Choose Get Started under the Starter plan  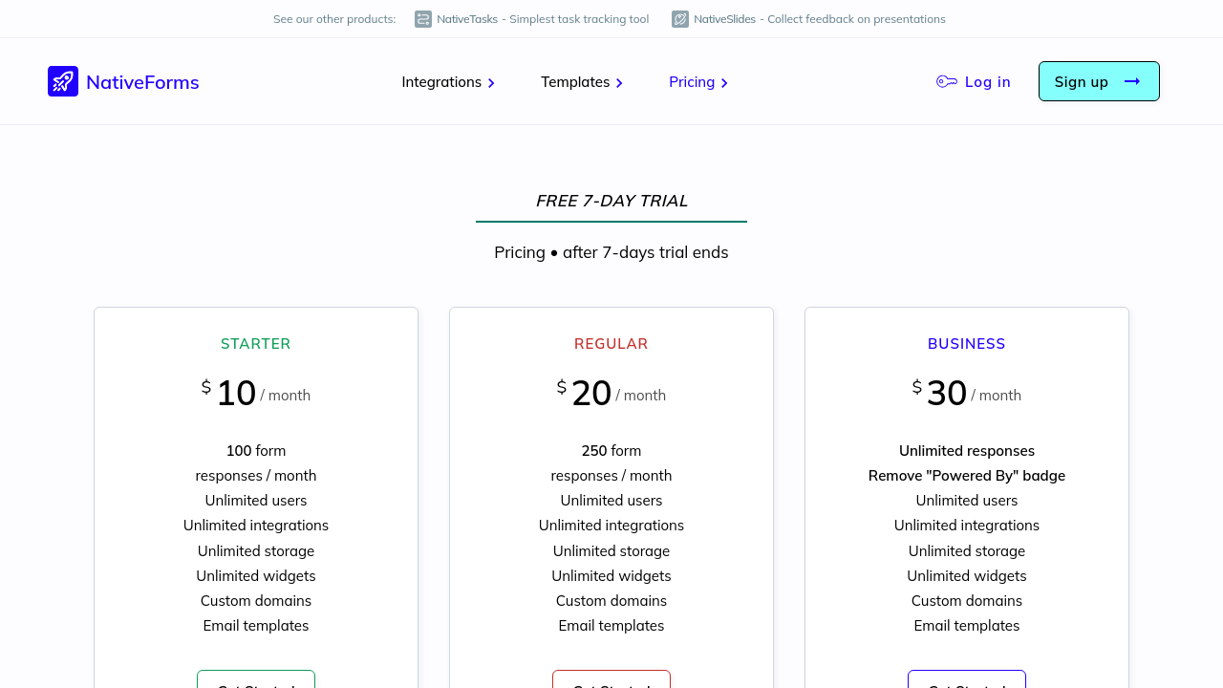tap(256, 680)
